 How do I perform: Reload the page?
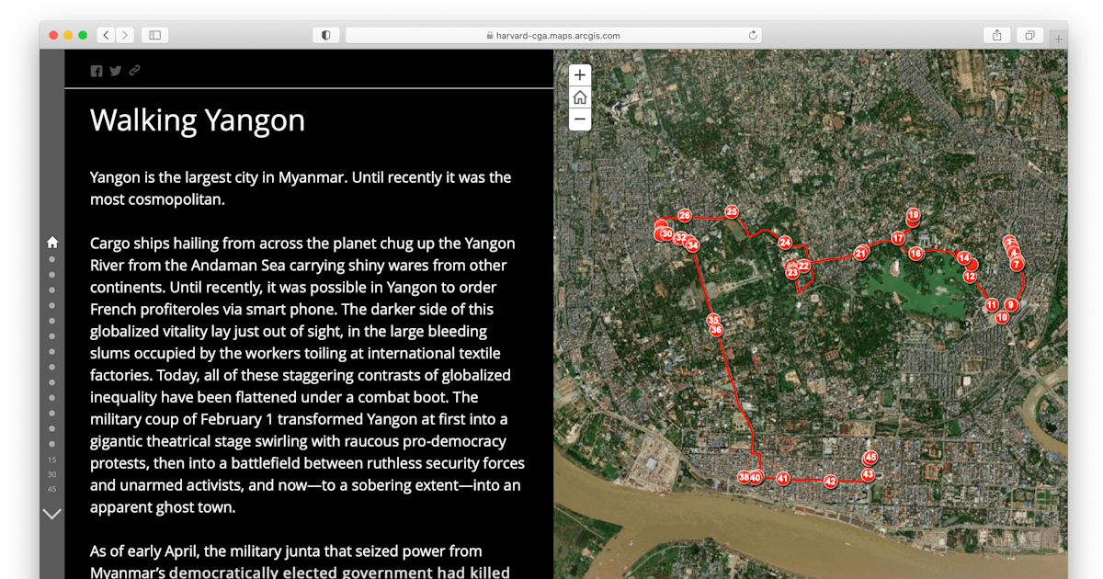tap(753, 35)
